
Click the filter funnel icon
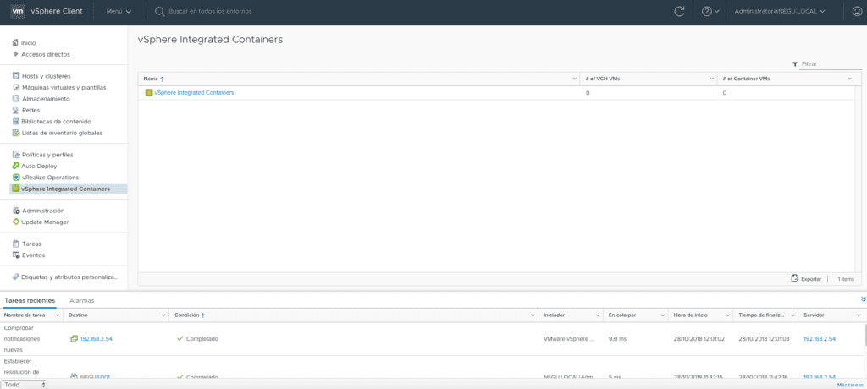tap(795, 64)
